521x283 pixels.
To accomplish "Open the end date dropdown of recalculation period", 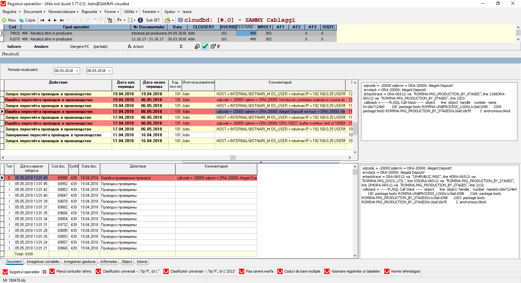I will [x=109, y=71].
